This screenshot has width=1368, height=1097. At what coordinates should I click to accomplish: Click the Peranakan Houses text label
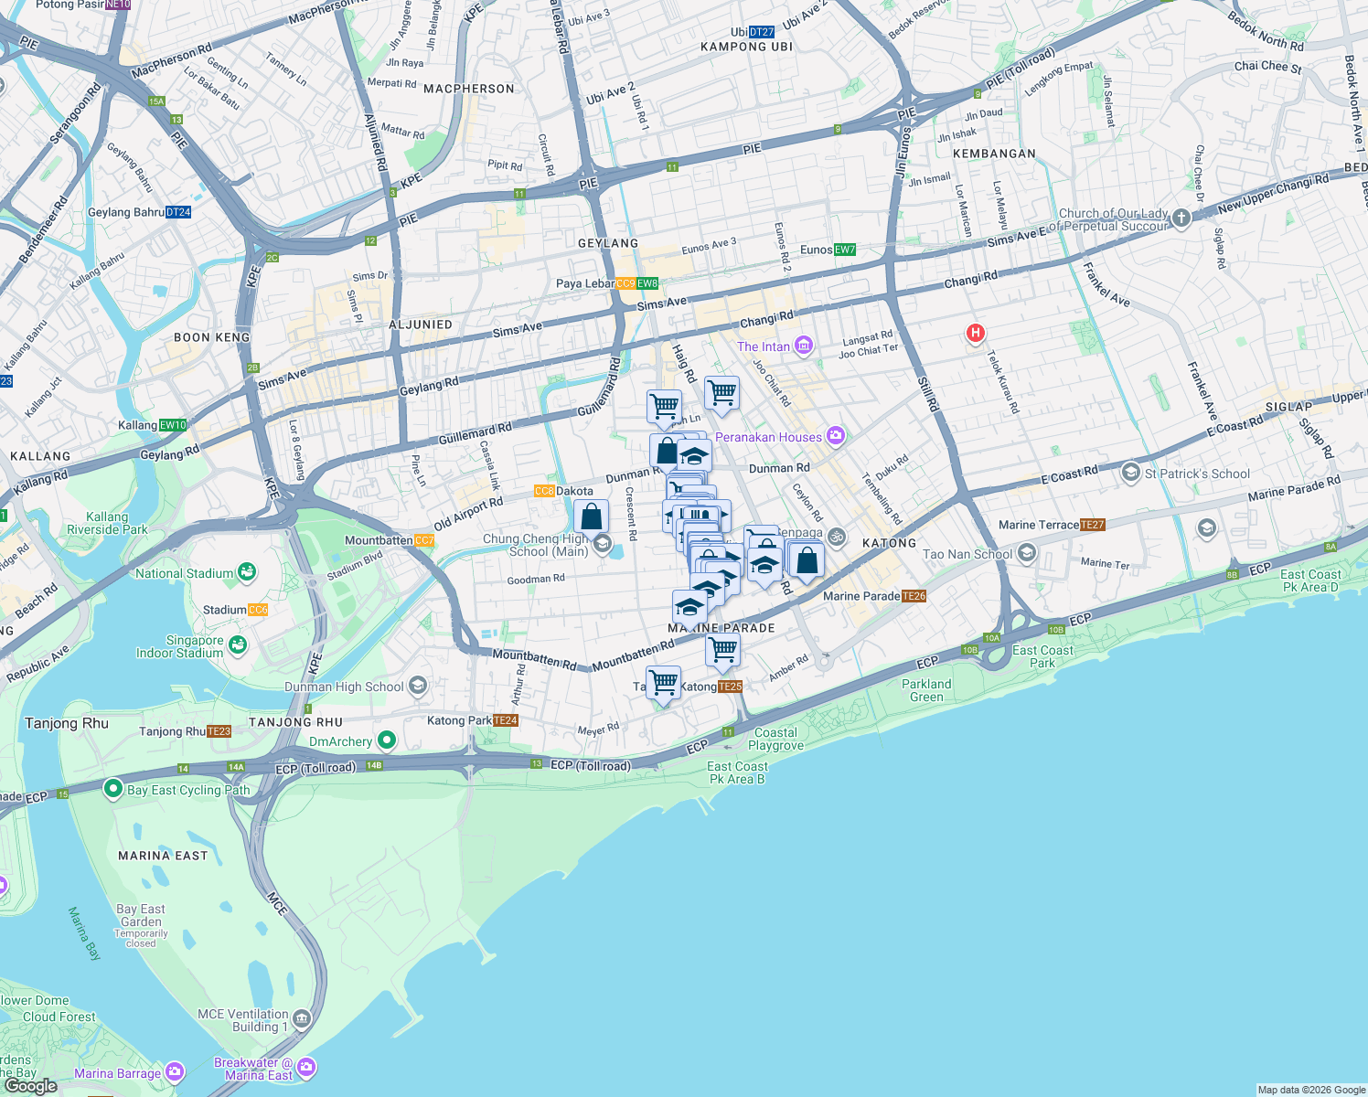click(768, 437)
